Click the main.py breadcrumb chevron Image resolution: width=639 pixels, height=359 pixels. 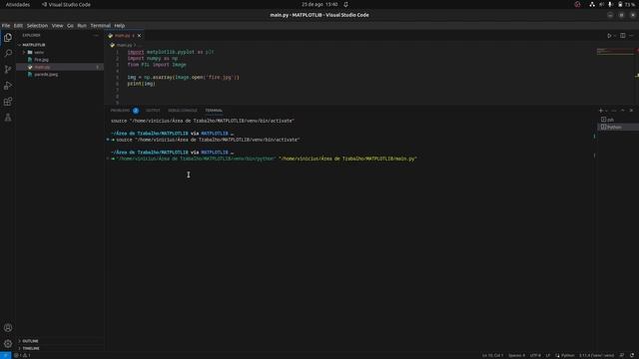(x=135, y=45)
